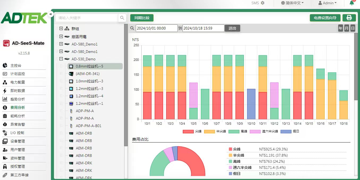The height and width of the screenshot is (180, 360).
Task: Click the date-range search magnifier icon
Action: [x=132, y=28]
